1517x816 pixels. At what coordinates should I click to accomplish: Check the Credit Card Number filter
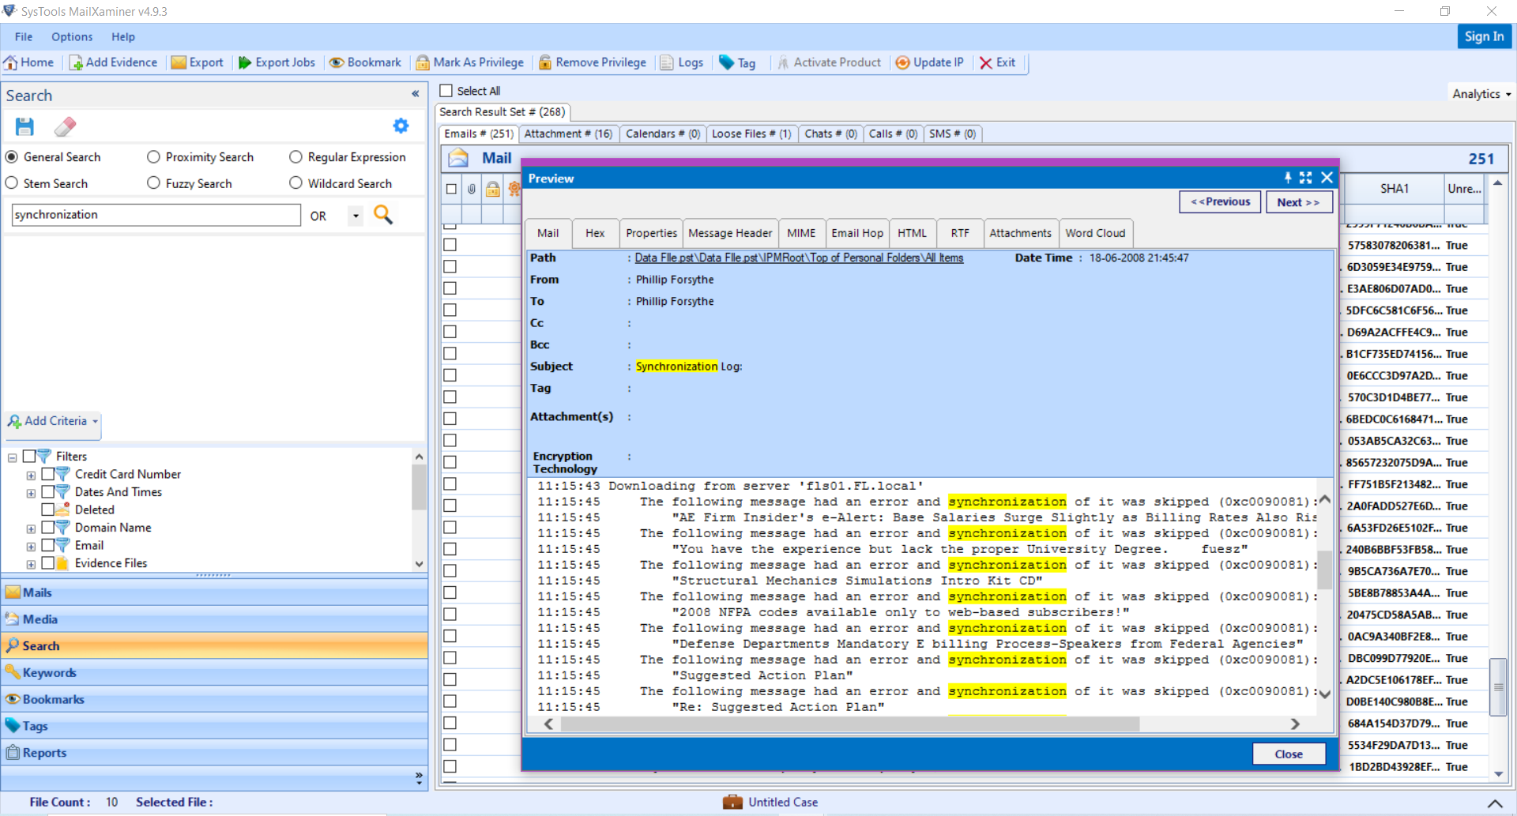48,474
